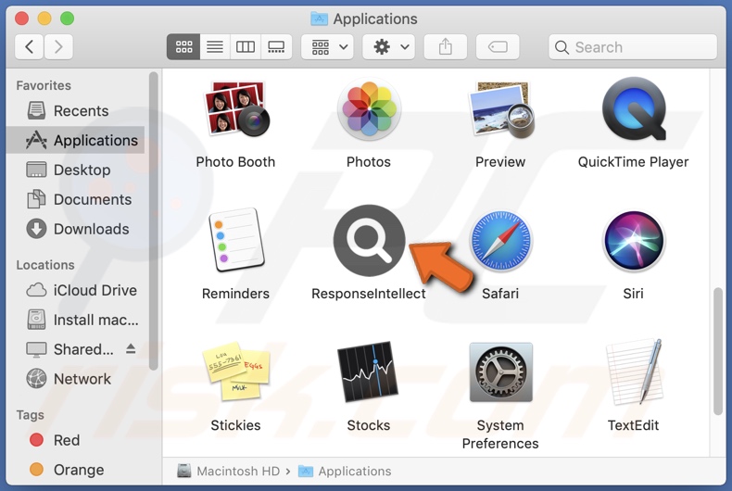Select the Stocks app icon
The image size is (732, 491).
point(368,371)
